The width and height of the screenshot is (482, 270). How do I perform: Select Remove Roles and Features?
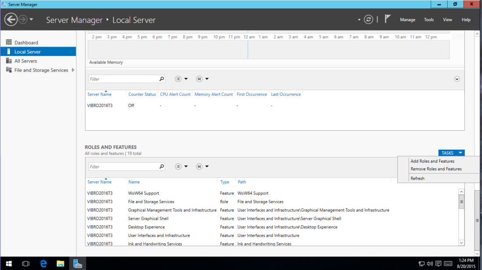[x=436, y=169]
